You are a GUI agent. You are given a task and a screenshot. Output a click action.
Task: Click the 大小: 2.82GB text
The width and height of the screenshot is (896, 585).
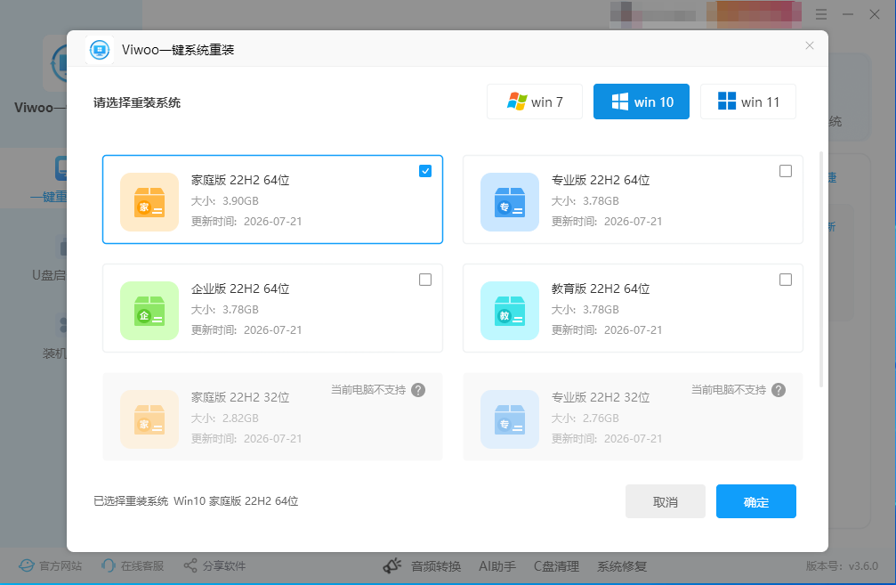224,418
